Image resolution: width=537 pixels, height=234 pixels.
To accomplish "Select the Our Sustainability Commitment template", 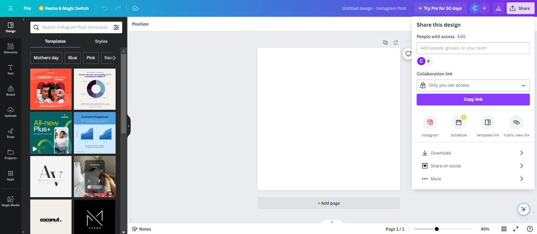I will [x=95, y=89].
